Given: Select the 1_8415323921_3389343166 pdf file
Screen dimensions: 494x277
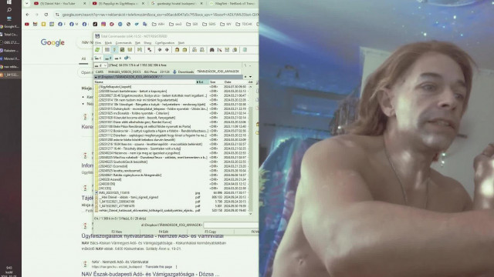Looking at the screenshot, I should 171,202.
